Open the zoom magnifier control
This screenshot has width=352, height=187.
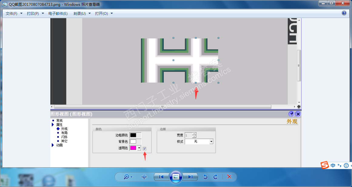[128, 177]
